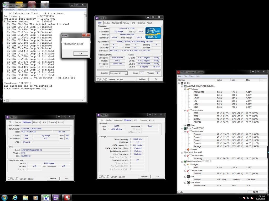Switch to CPU tab in Mainboard window
Screen dimensions: 269x201
[11, 122]
